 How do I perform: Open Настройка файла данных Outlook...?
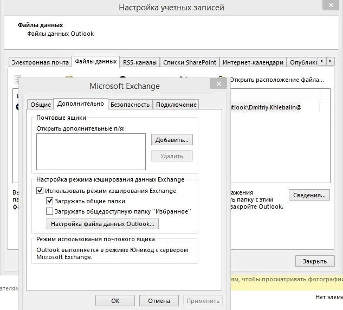pos(102,224)
